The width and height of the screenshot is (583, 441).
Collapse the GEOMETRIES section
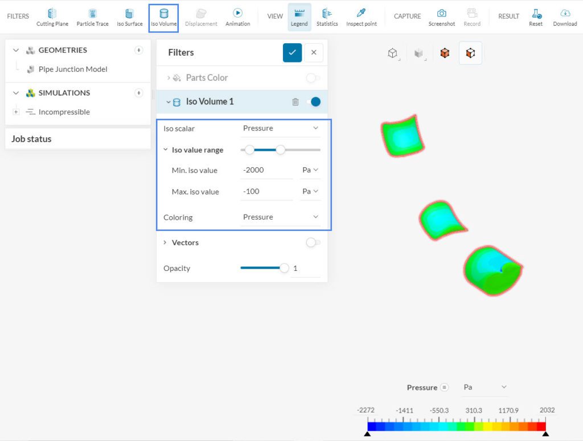coord(16,50)
